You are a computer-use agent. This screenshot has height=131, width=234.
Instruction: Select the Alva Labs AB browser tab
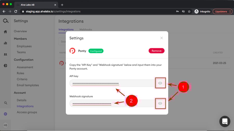[36, 5]
